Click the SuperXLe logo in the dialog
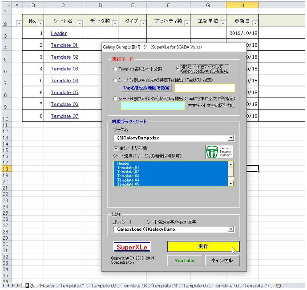 click(x=132, y=247)
